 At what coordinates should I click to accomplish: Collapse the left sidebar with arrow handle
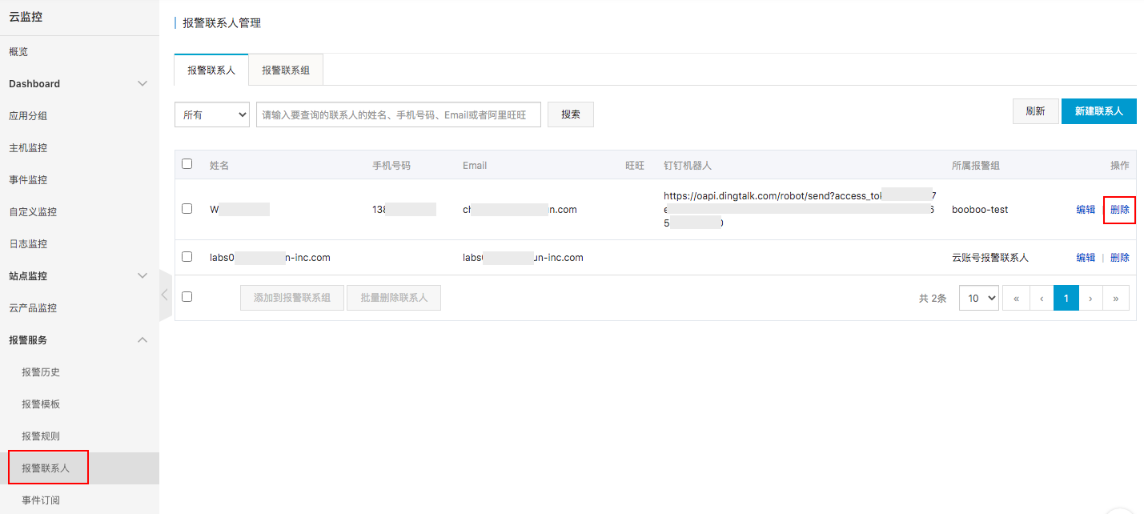click(x=165, y=295)
